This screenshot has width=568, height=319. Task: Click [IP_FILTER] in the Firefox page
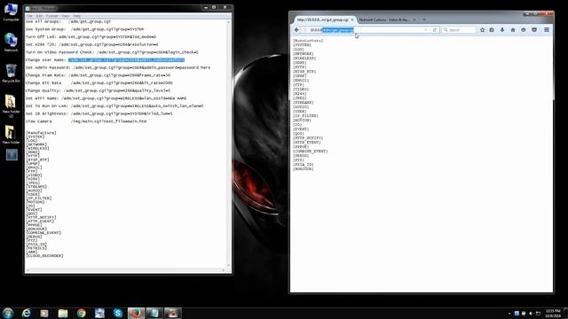pos(305,116)
